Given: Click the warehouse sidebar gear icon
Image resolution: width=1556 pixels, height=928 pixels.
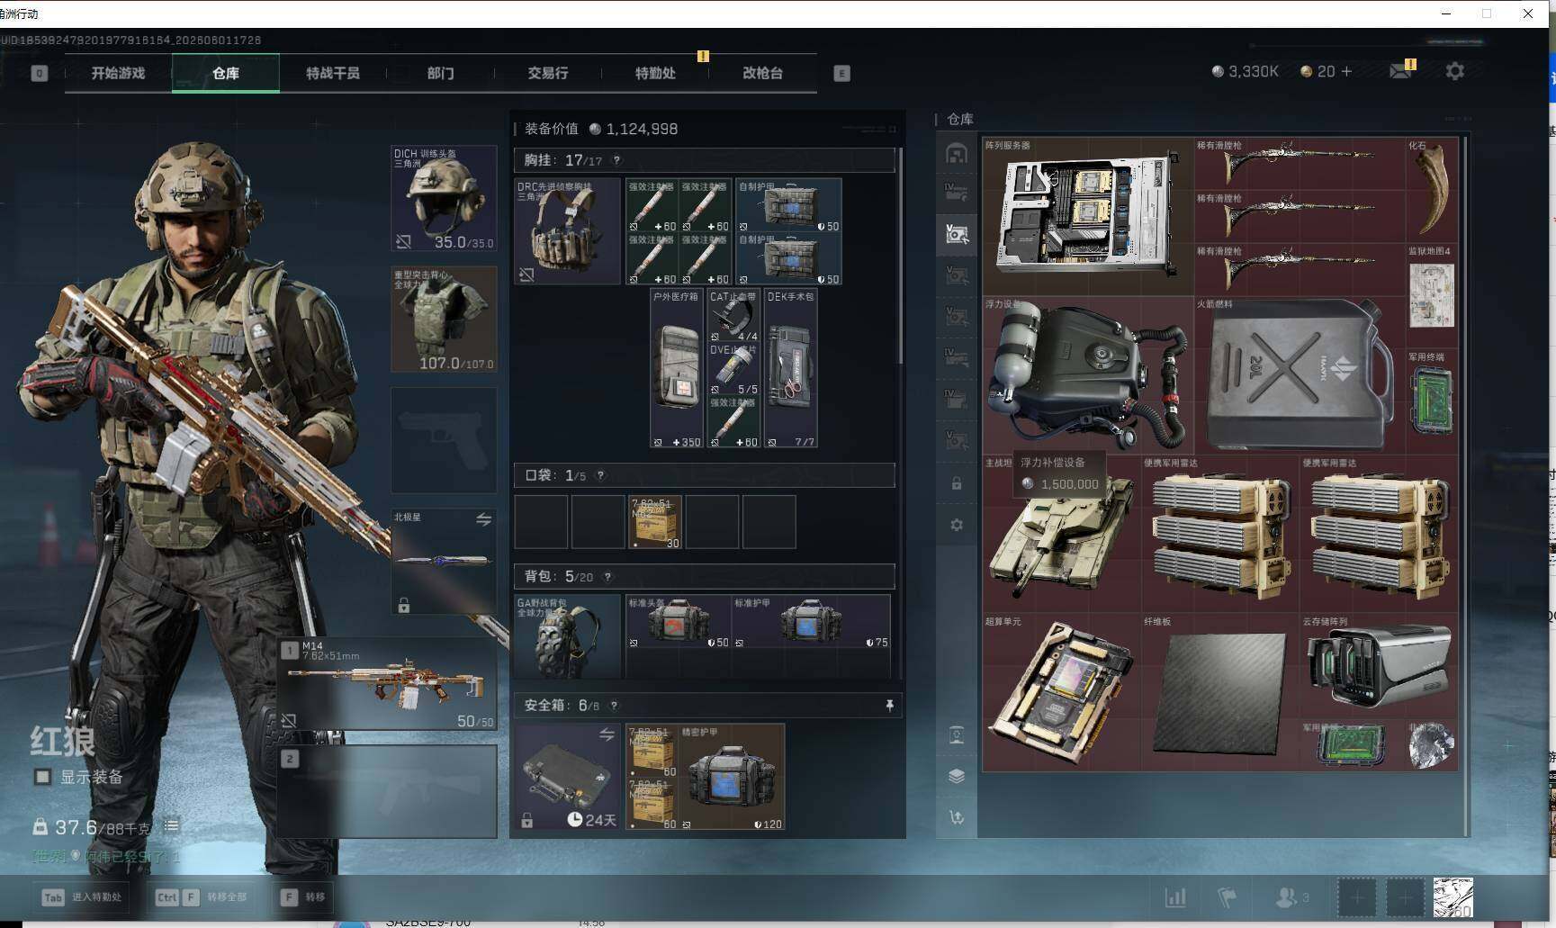Looking at the screenshot, I should pos(957,525).
